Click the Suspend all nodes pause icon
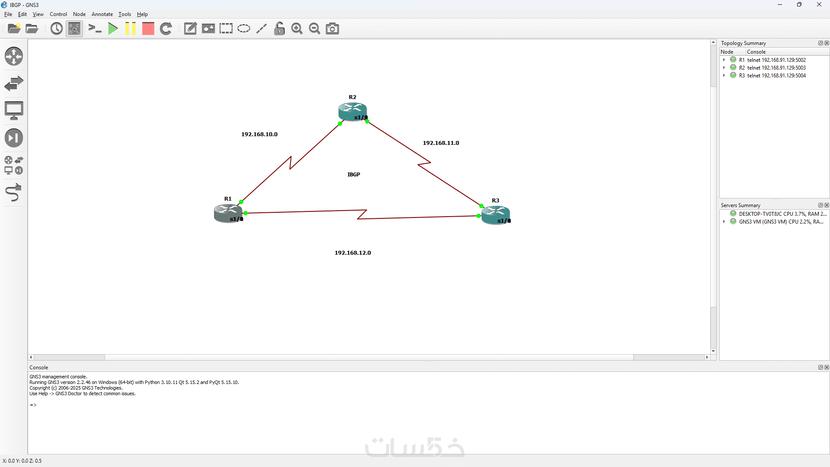This screenshot has height=467, width=830. [130, 29]
